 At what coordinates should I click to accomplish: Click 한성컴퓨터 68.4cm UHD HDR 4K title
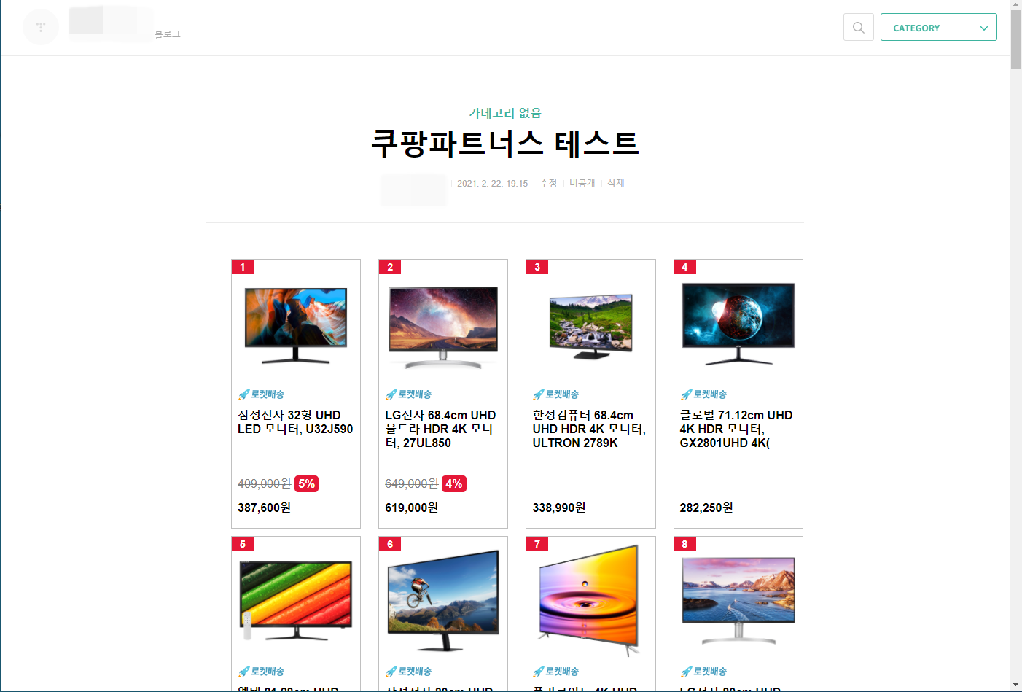click(x=589, y=429)
